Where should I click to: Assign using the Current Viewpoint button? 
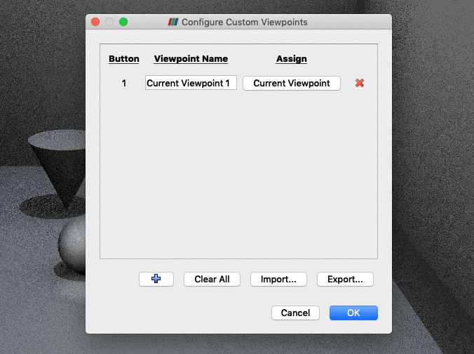click(292, 83)
